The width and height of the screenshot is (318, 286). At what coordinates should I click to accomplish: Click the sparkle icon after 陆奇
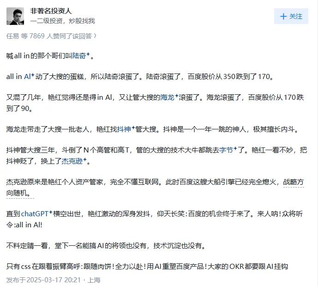(x=88, y=54)
